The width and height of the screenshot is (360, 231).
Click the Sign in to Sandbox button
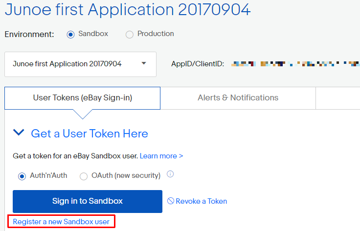(88, 201)
